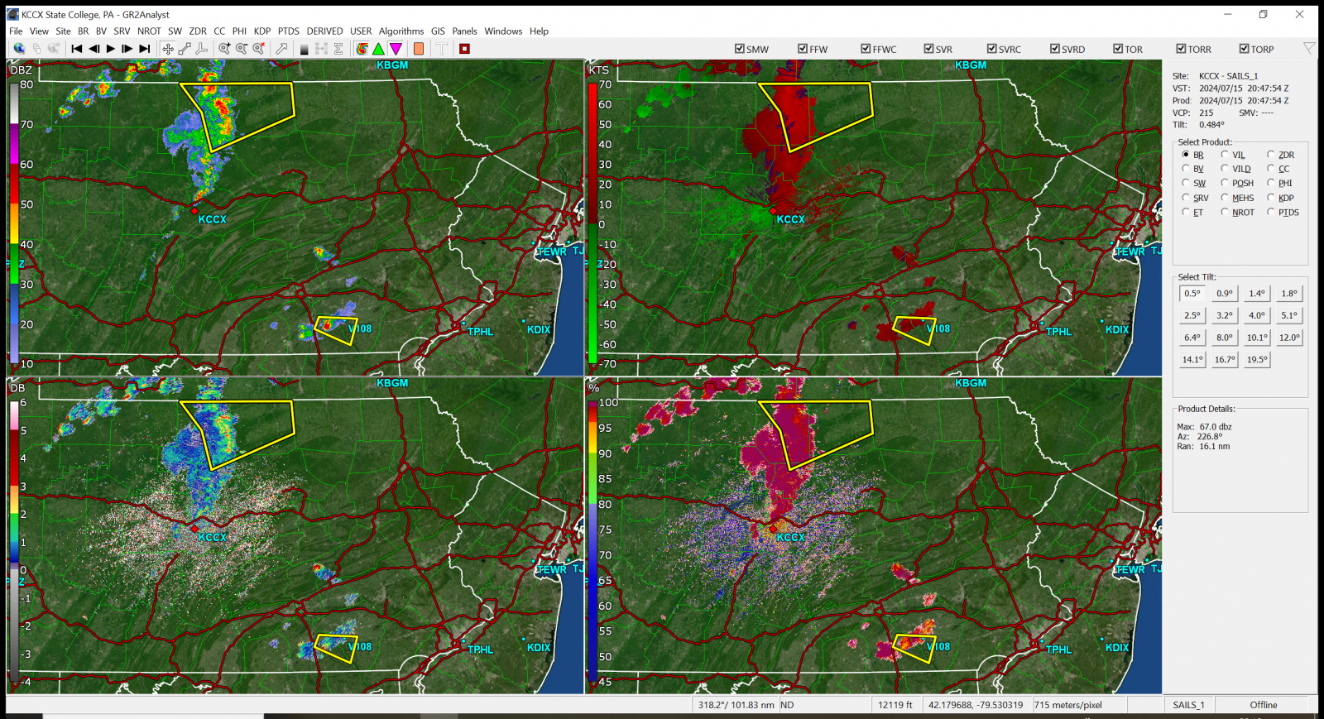Open the DERIVED menu
The width and height of the screenshot is (1324, 719).
[x=324, y=31]
